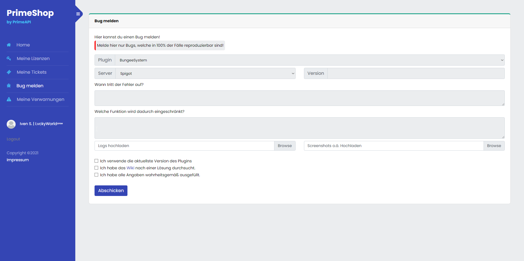The width and height of the screenshot is (524, 261).
Task: Toggle the sidebar with hamburger icon
Action: pos(78,14)
